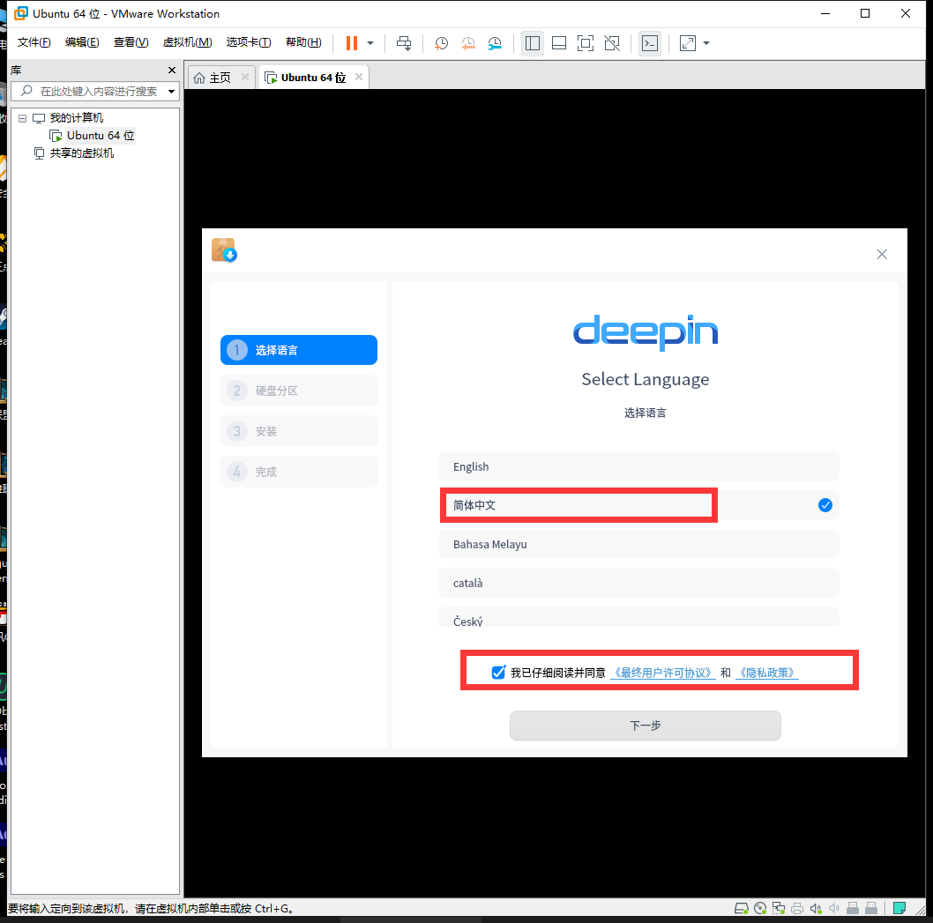Image resolution: width=933 pixels, height=923 pixels.
Task: Open the 隐私政策 link
Action: 767,673
